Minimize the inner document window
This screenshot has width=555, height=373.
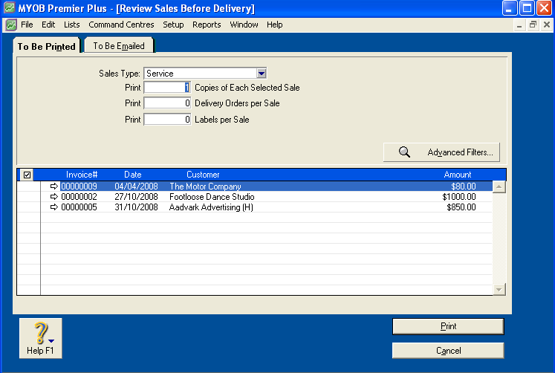519,25
